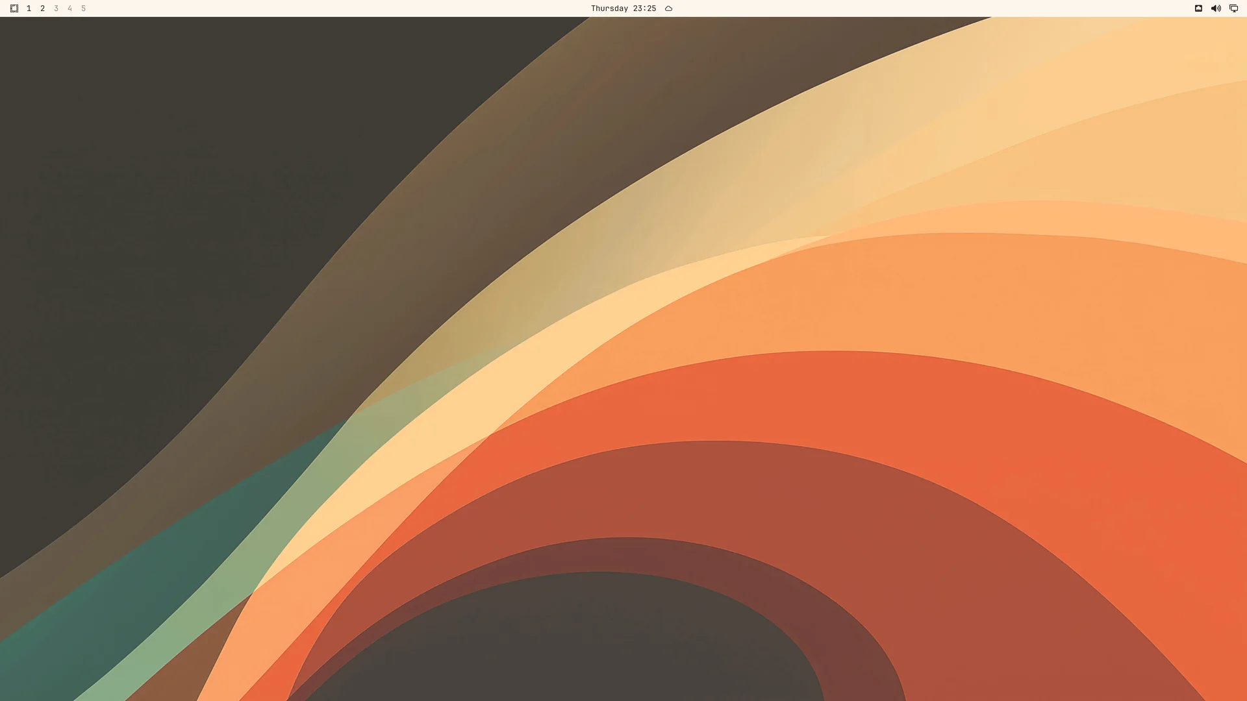Click the cloud weather icon beside clock
This screenshot has height=701, width=1247.
[668, 8]
